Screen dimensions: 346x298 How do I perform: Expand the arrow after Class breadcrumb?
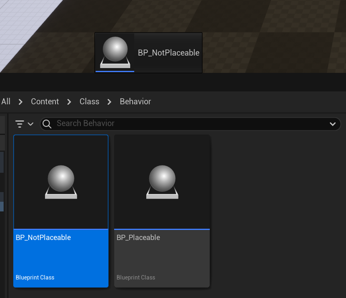109,102
